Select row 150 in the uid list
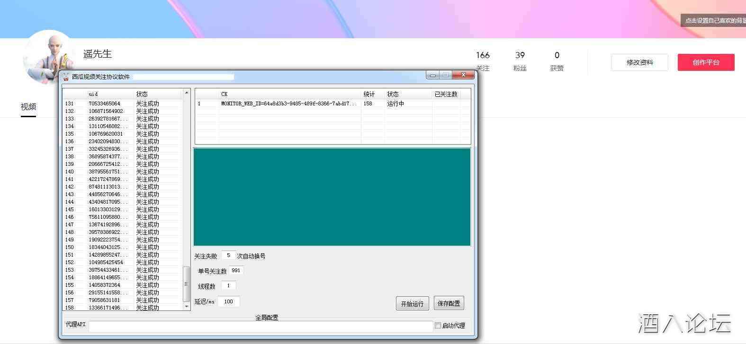The height and width of the screenshot is (344, 746). (x=122, y=247)
